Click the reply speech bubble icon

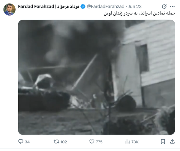pos(21,141)
